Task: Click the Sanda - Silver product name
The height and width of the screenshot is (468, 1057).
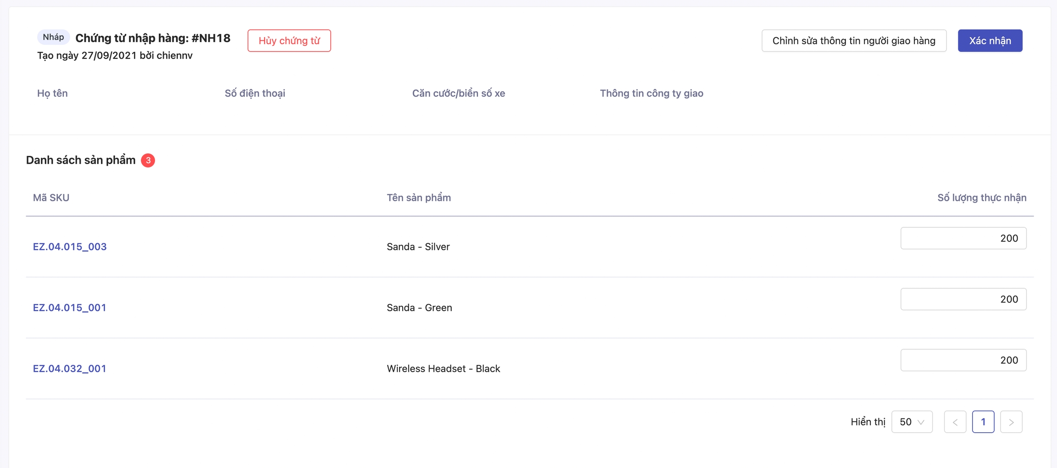Action: [418, 247]
